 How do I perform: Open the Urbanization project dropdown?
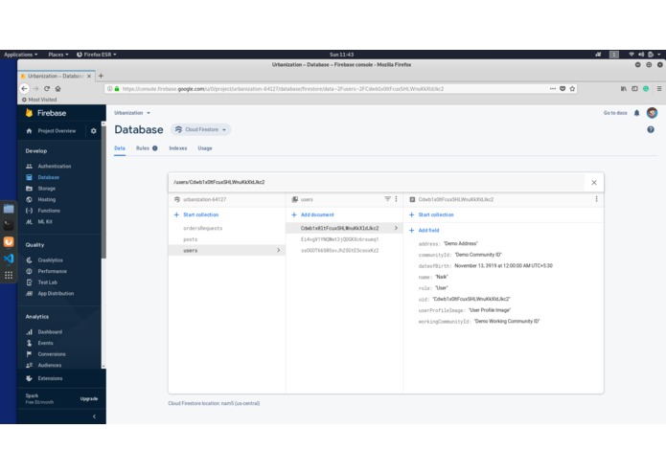pos(132,113)
